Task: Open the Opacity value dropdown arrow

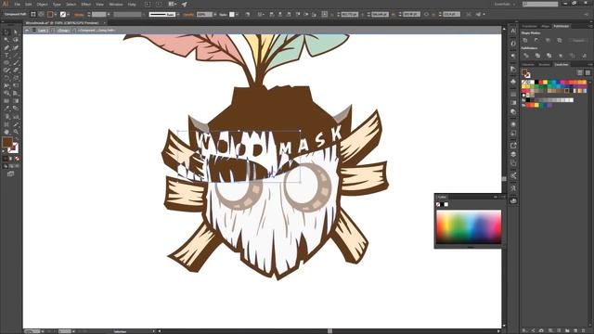Action: [214, 15]
